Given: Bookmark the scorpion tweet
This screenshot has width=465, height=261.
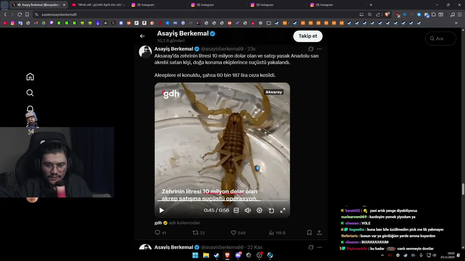Looking at the screenshot, I should 310,233.
